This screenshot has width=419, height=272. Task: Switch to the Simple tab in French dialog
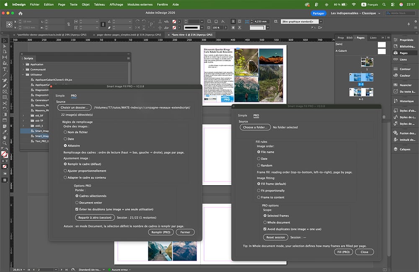pyautogui.click(x=60, y=96)
